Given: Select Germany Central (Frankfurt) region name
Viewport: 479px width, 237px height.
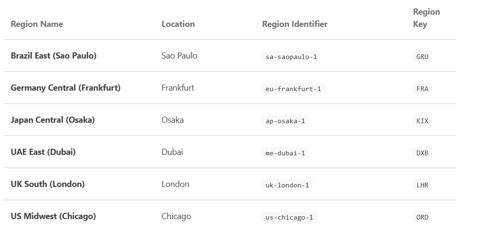Looking at the screenshot, I should click(66, 88).
